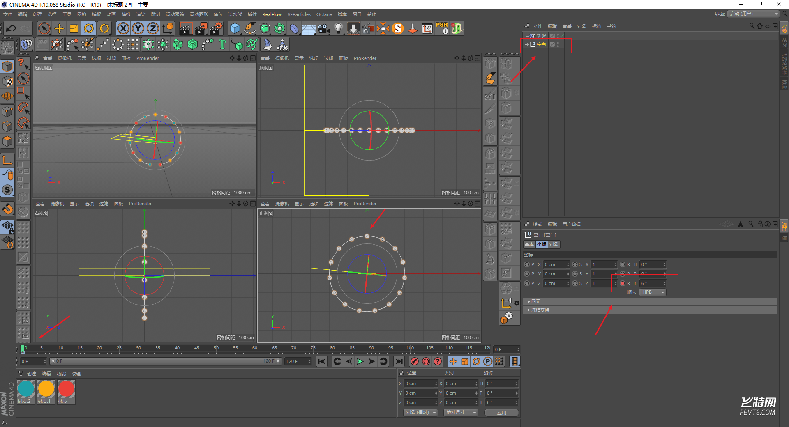Toggle the Z axis lock
789x427 pixels.
point(153,28)
